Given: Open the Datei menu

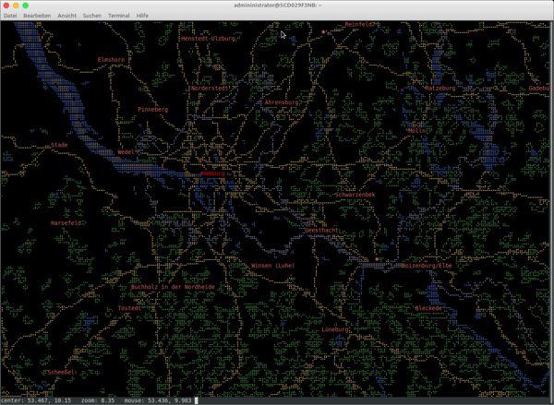Looking at the screenshot, I should click(x=10, y=16).
